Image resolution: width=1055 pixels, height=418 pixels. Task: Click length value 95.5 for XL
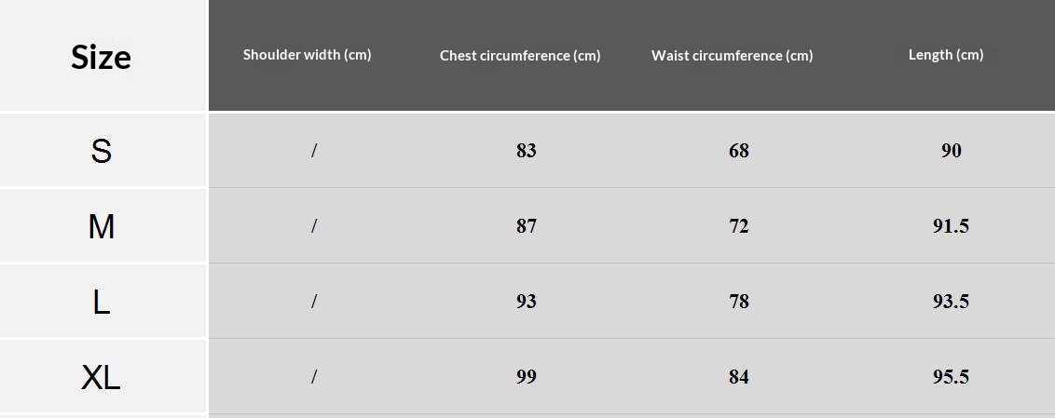952,377
